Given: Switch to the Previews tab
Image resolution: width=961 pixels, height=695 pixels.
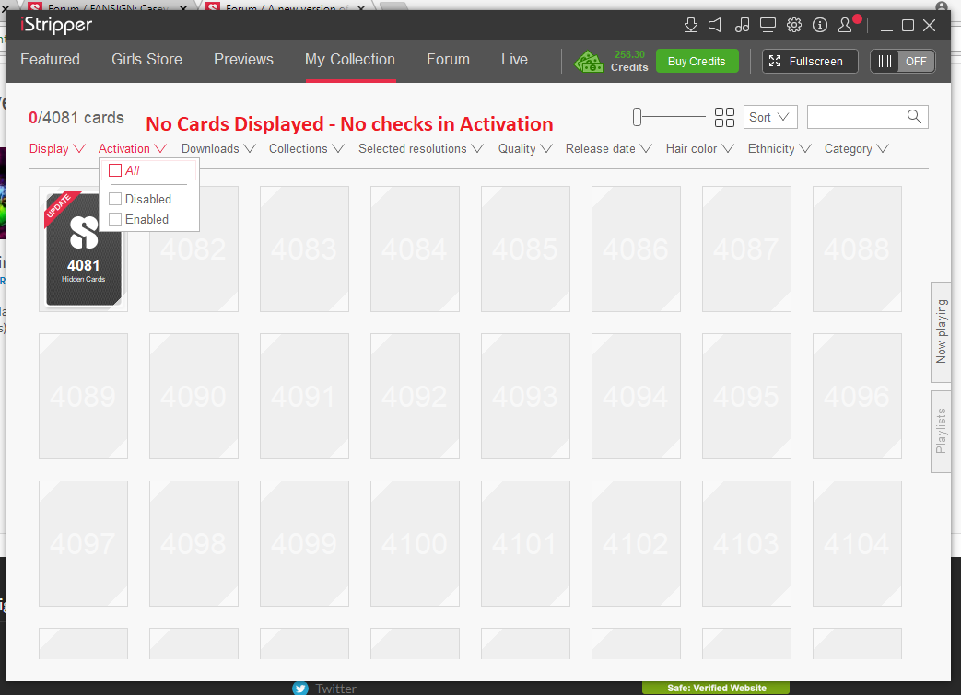Looking at the screenshot, I should pos(243,60).
